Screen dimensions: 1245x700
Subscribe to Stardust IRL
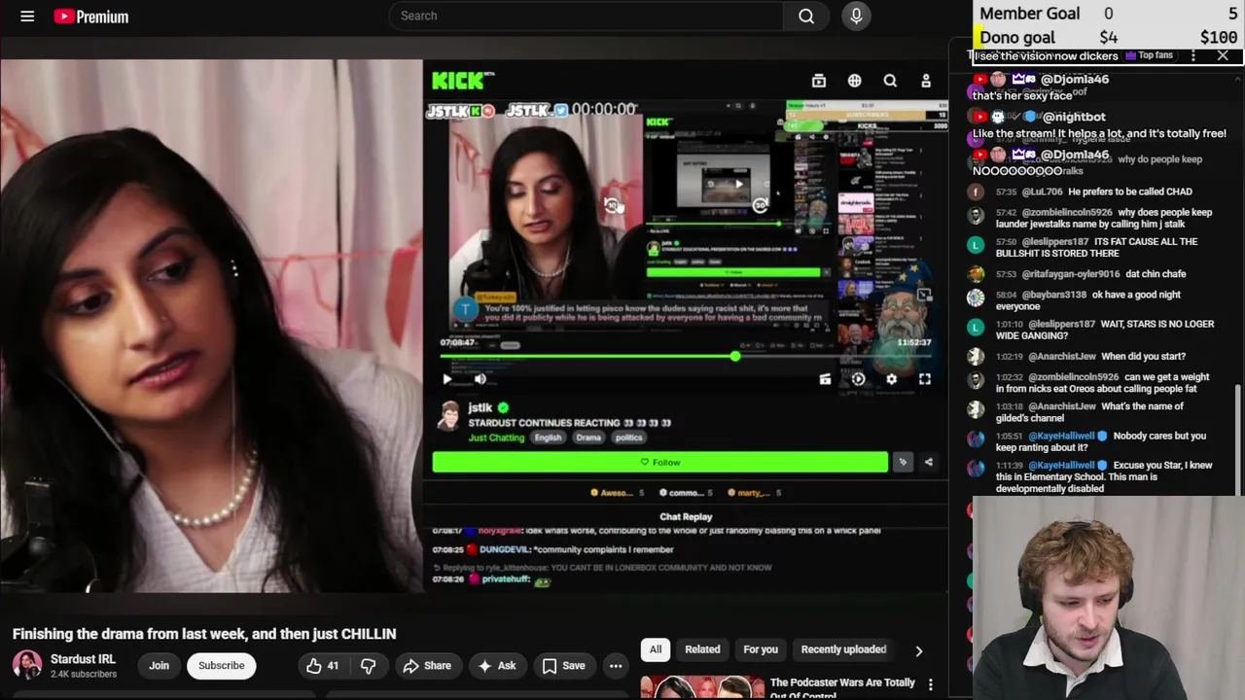222,665
